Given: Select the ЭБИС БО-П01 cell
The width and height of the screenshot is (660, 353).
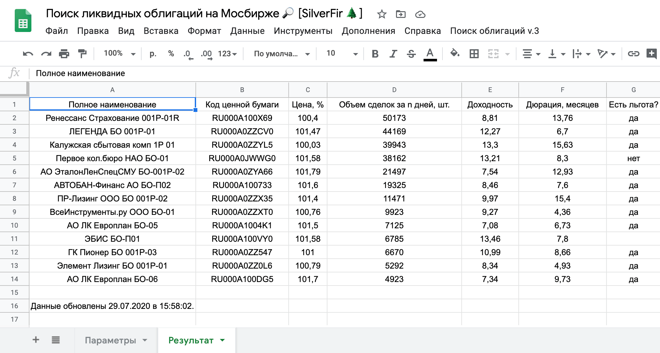Looking at the screenshot, I should (x=112, y=239).
